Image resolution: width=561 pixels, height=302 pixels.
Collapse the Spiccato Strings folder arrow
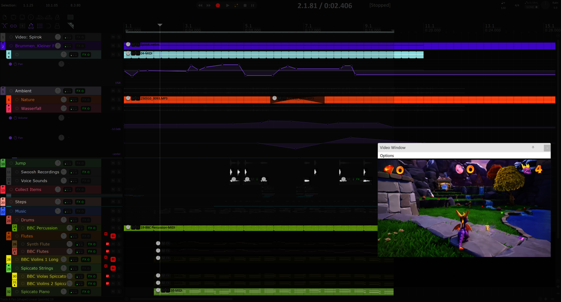[8, 266]
